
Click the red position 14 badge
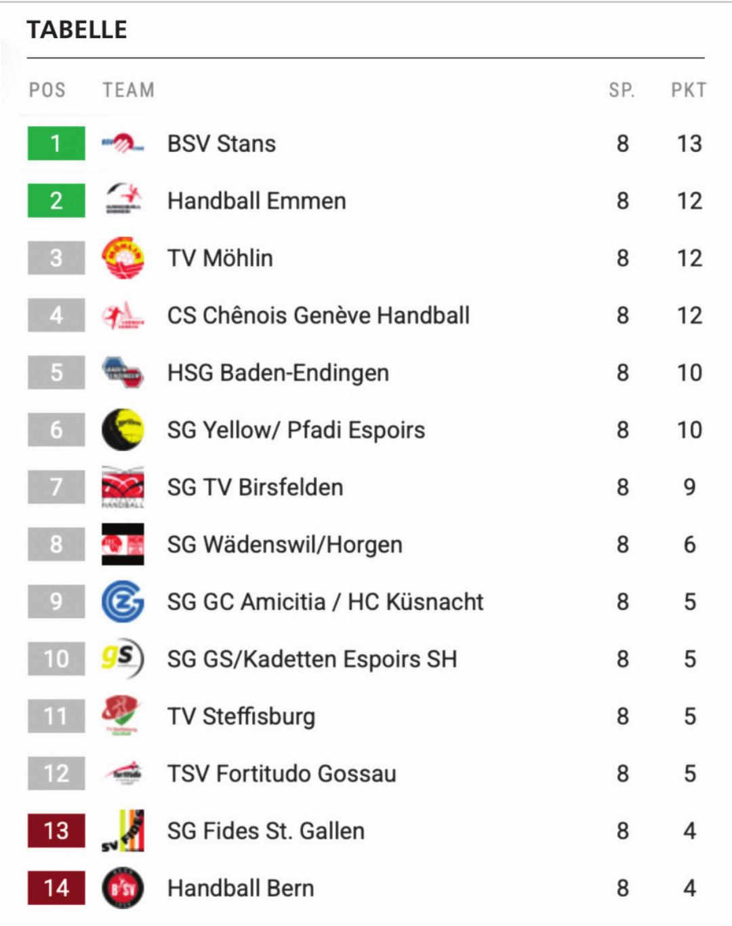pos(56,888)
